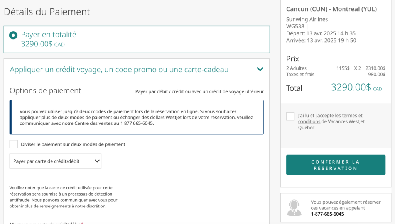Click the 3290.00$ CAD amount under Payer en totalité
Viewport: 395px width, 224px height.
42,44
